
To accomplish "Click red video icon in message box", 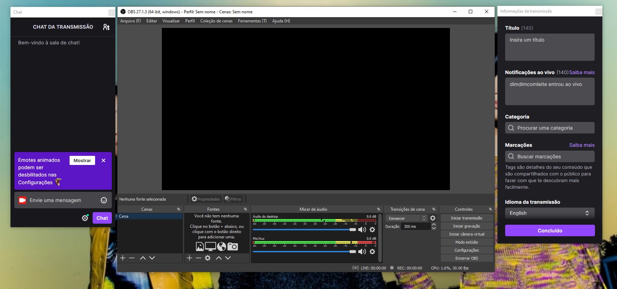I will pyautogui.click(x=22, y=200).
